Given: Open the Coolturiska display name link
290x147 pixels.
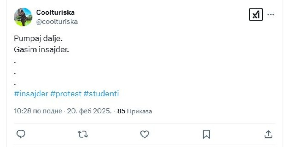Looking at the screenshot, I should (55, 12).
